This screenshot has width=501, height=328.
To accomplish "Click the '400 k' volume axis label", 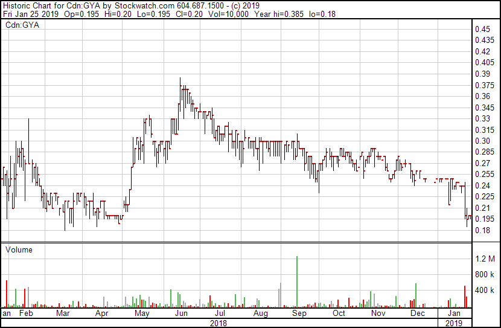I will pyautogui.click(x=485, y=291).
